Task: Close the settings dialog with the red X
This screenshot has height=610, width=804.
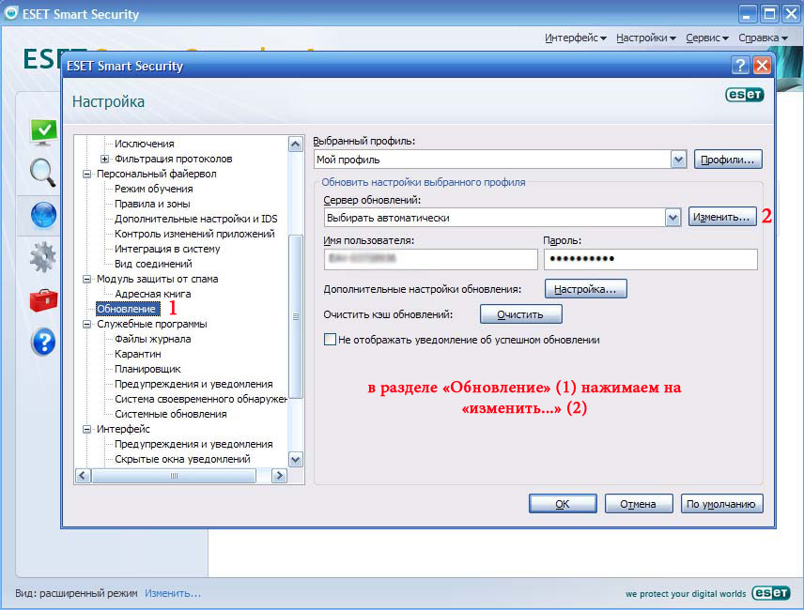Action: [x=763, y=66]
